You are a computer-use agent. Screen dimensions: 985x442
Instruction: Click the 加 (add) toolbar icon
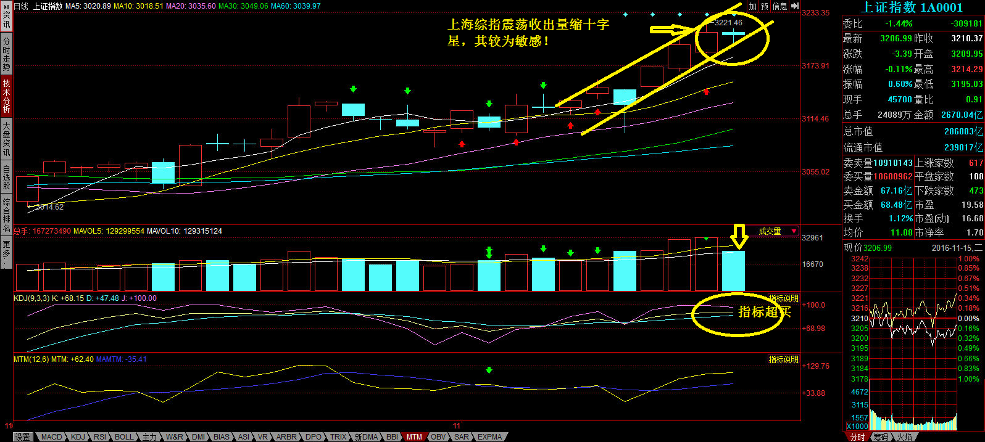(752, 6)
